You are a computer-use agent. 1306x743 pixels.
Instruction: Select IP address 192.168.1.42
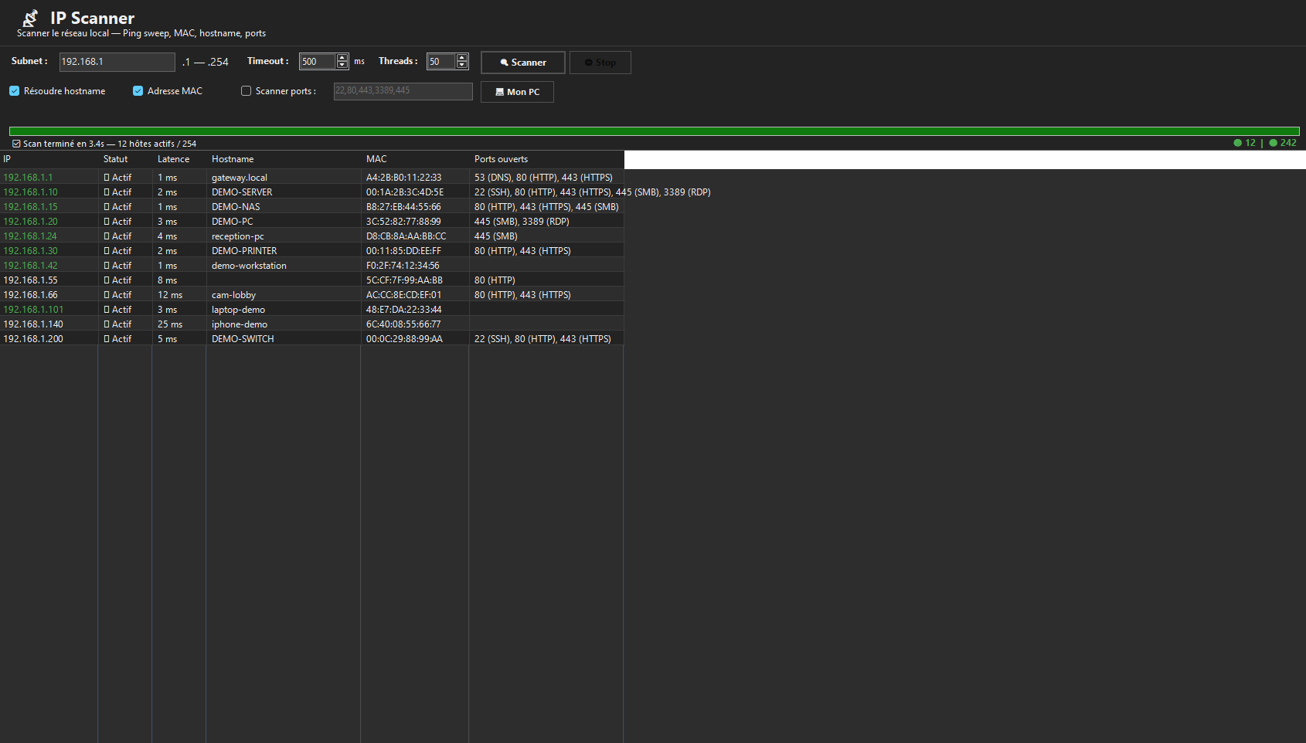tap(30, 266)
